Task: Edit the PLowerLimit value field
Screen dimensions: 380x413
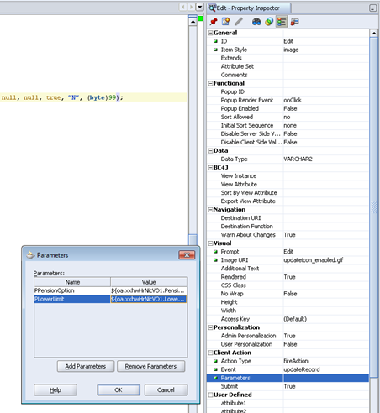Action: (149, 299)
